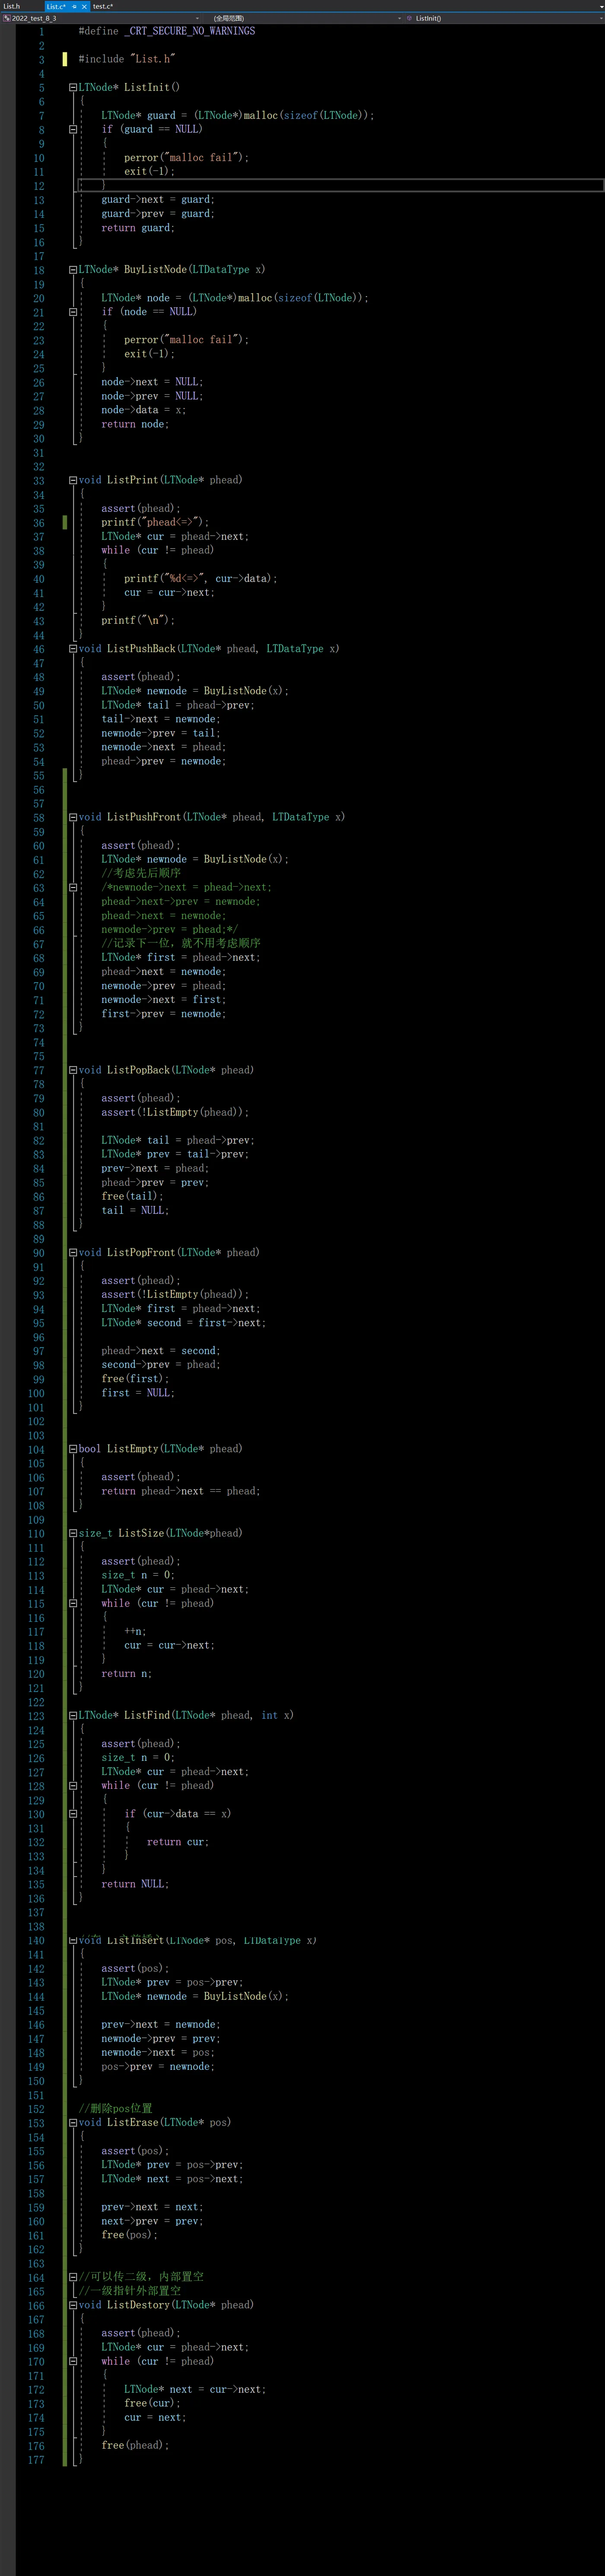The width and height of the screenshot is (605, 2576).
Task: Click line number 1 in the margin
Action: [x=41, y=31]
